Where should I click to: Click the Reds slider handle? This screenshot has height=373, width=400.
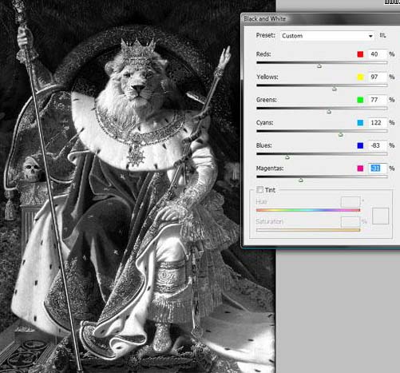(319, 65)
